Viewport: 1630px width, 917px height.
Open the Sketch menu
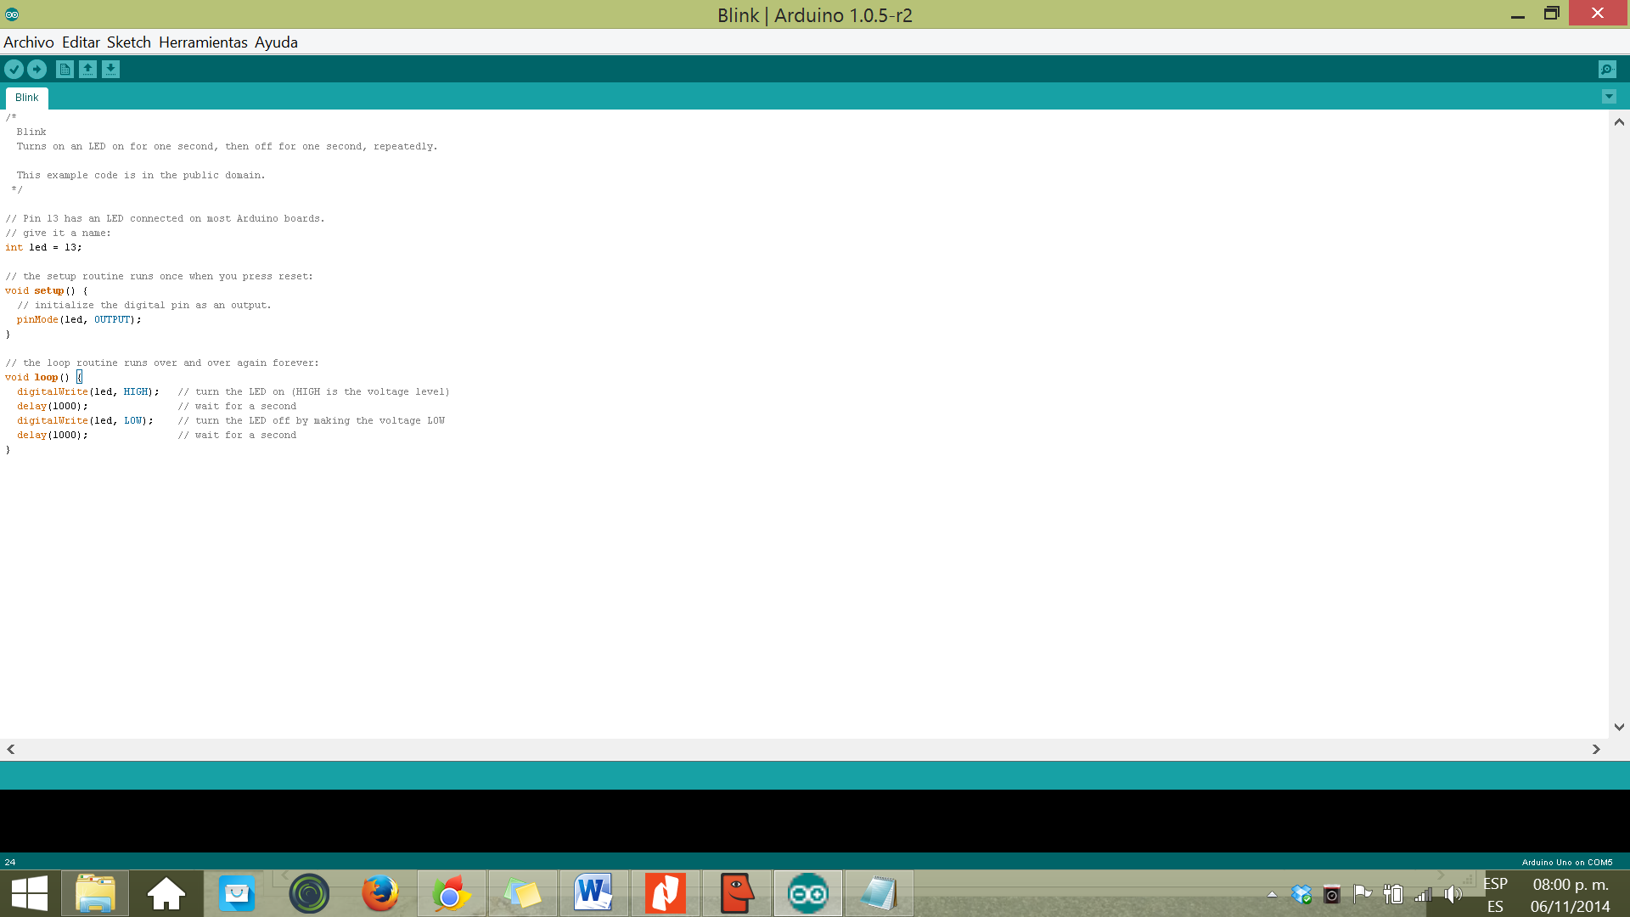click(128, 42)
